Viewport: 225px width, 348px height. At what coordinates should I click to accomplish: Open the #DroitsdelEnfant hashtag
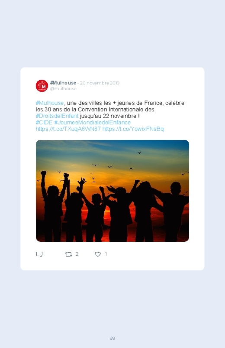[57, 116]
